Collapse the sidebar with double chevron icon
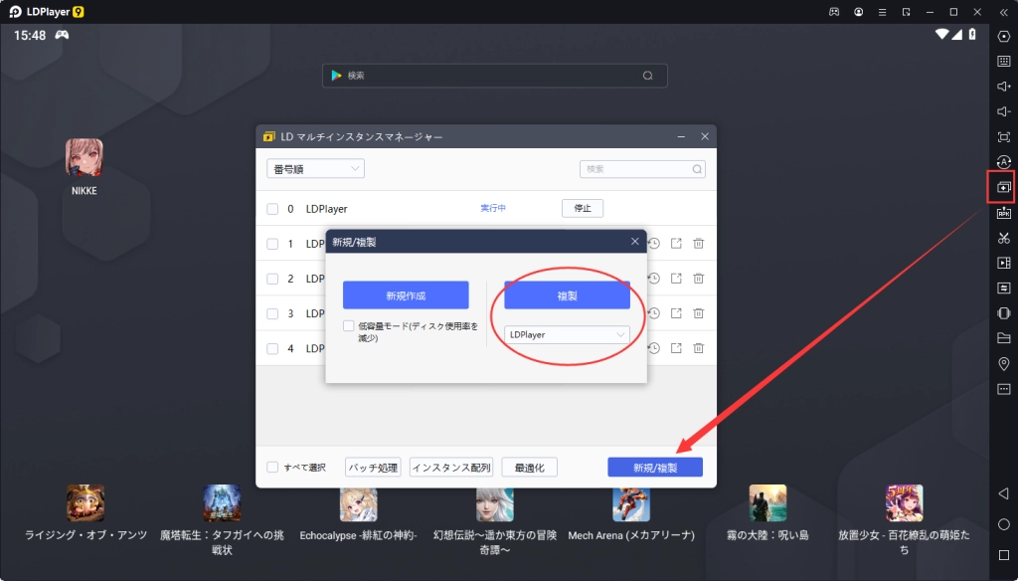1018x581 pixels. (1004, 12)
